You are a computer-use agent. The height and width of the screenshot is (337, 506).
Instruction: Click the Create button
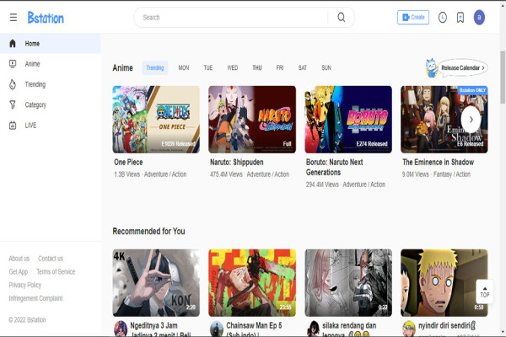(x=413, y=17)
